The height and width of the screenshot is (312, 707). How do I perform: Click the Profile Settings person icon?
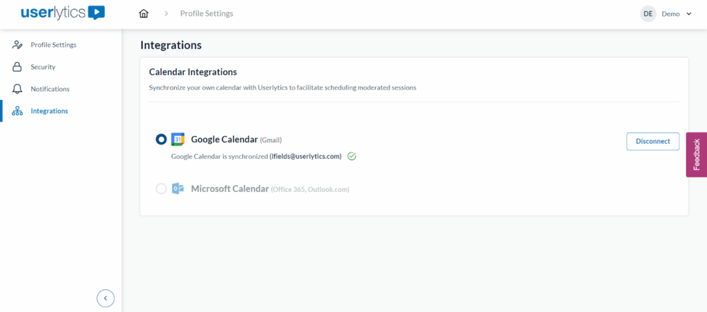[17, 45]
